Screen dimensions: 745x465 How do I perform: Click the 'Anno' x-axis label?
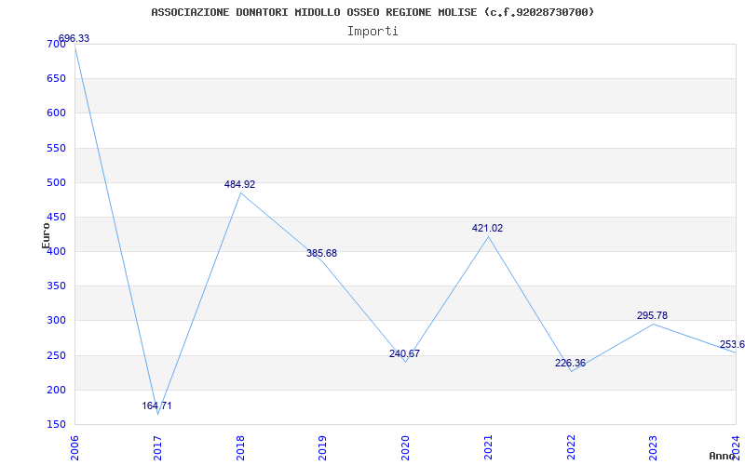(722, 456)
